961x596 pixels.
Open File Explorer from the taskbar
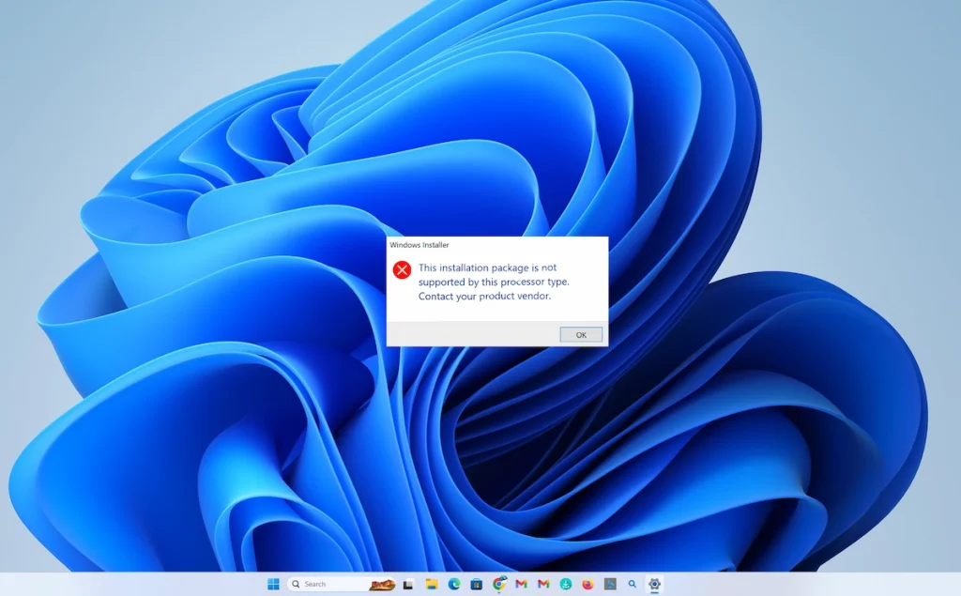(432, 584)
